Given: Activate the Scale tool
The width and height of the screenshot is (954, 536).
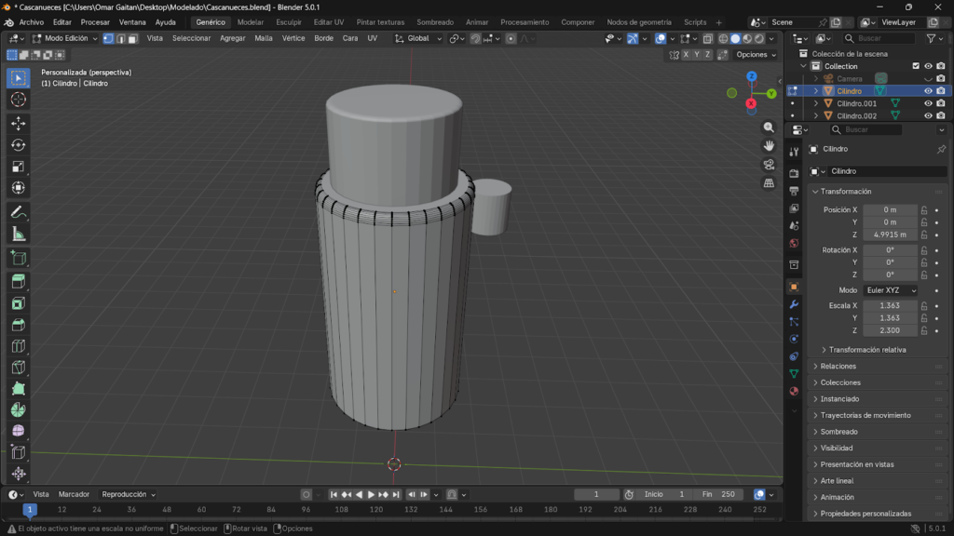Looking at the screenshot, I should 19,167.
